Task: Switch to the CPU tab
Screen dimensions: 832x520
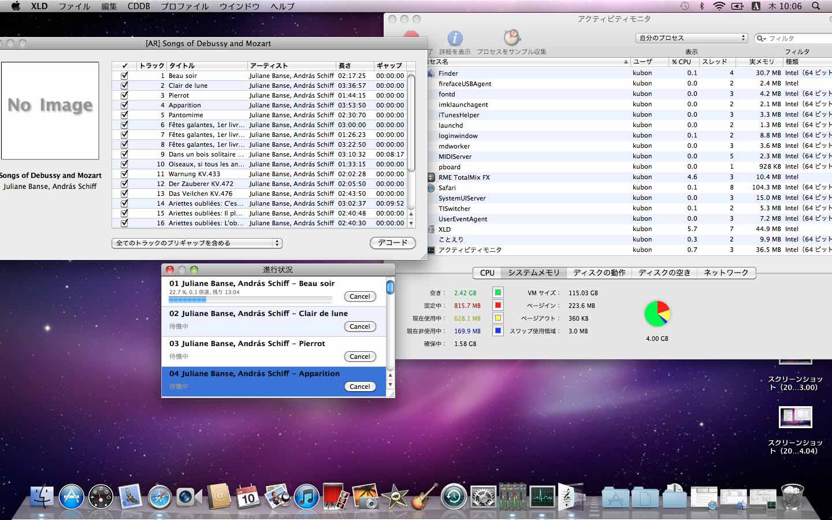Action: click(x=487, y=273)
